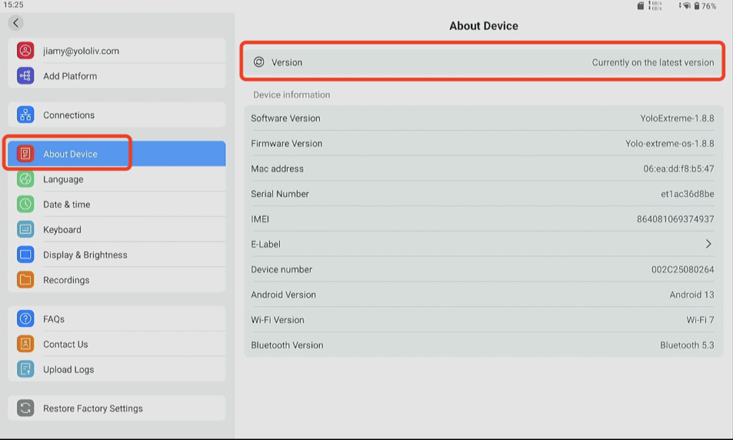
Task: Check the Version update row
Action: point(483,62)
